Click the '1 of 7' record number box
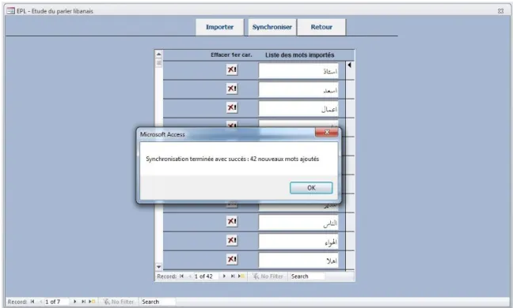This screenshot has height=308, width=513. (x=56, y=302)
